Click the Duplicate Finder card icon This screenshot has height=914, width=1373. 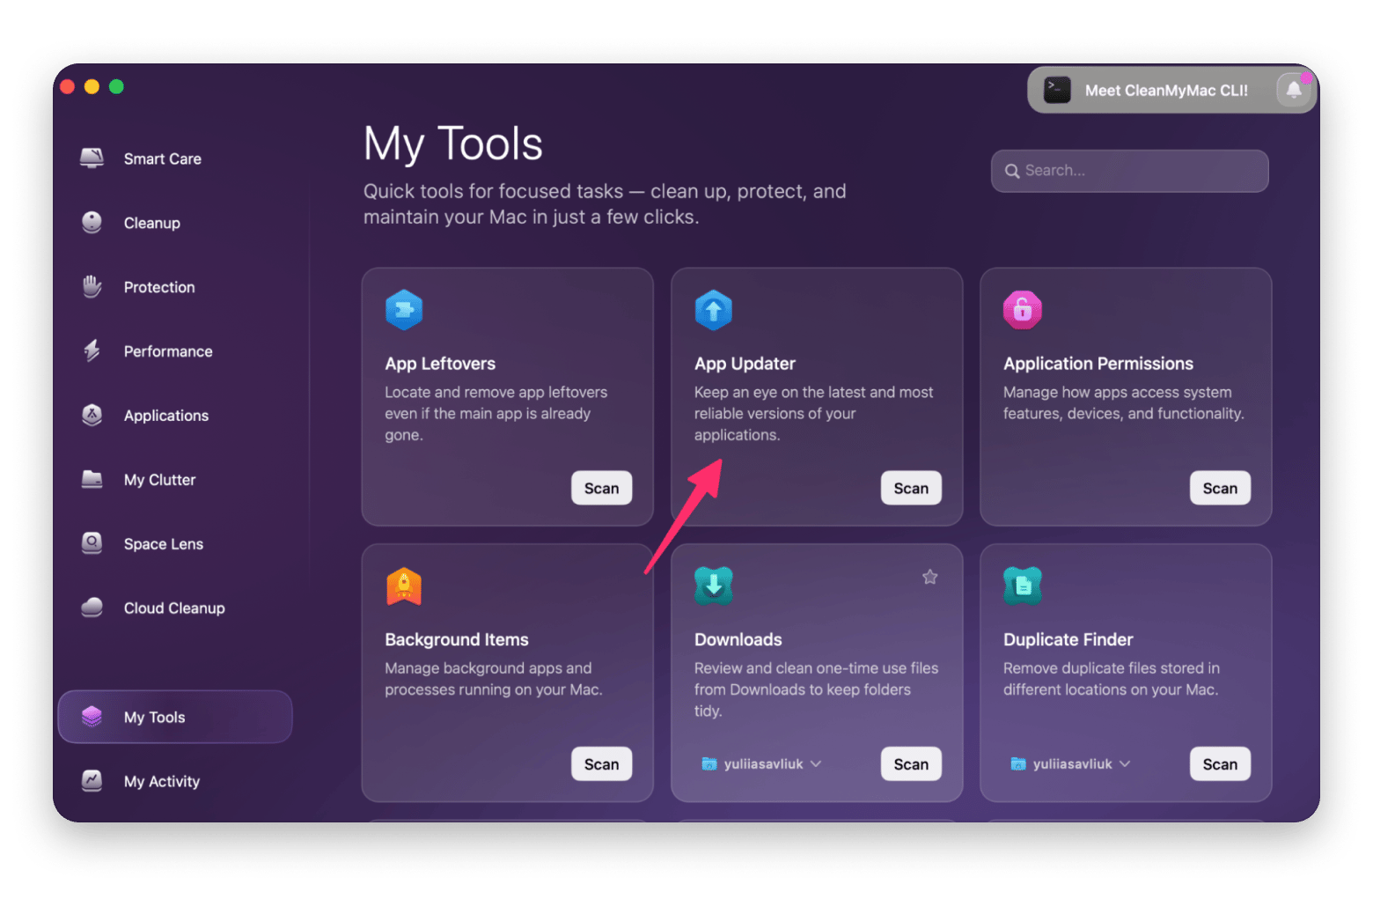coord(1023,586)
